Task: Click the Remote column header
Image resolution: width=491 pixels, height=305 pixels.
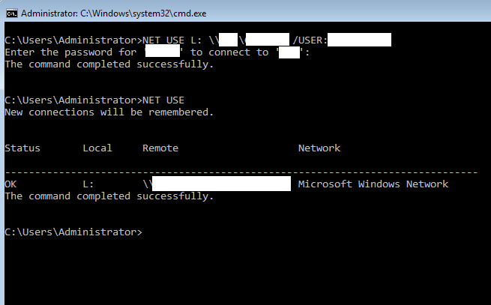Action: [160, 148]
